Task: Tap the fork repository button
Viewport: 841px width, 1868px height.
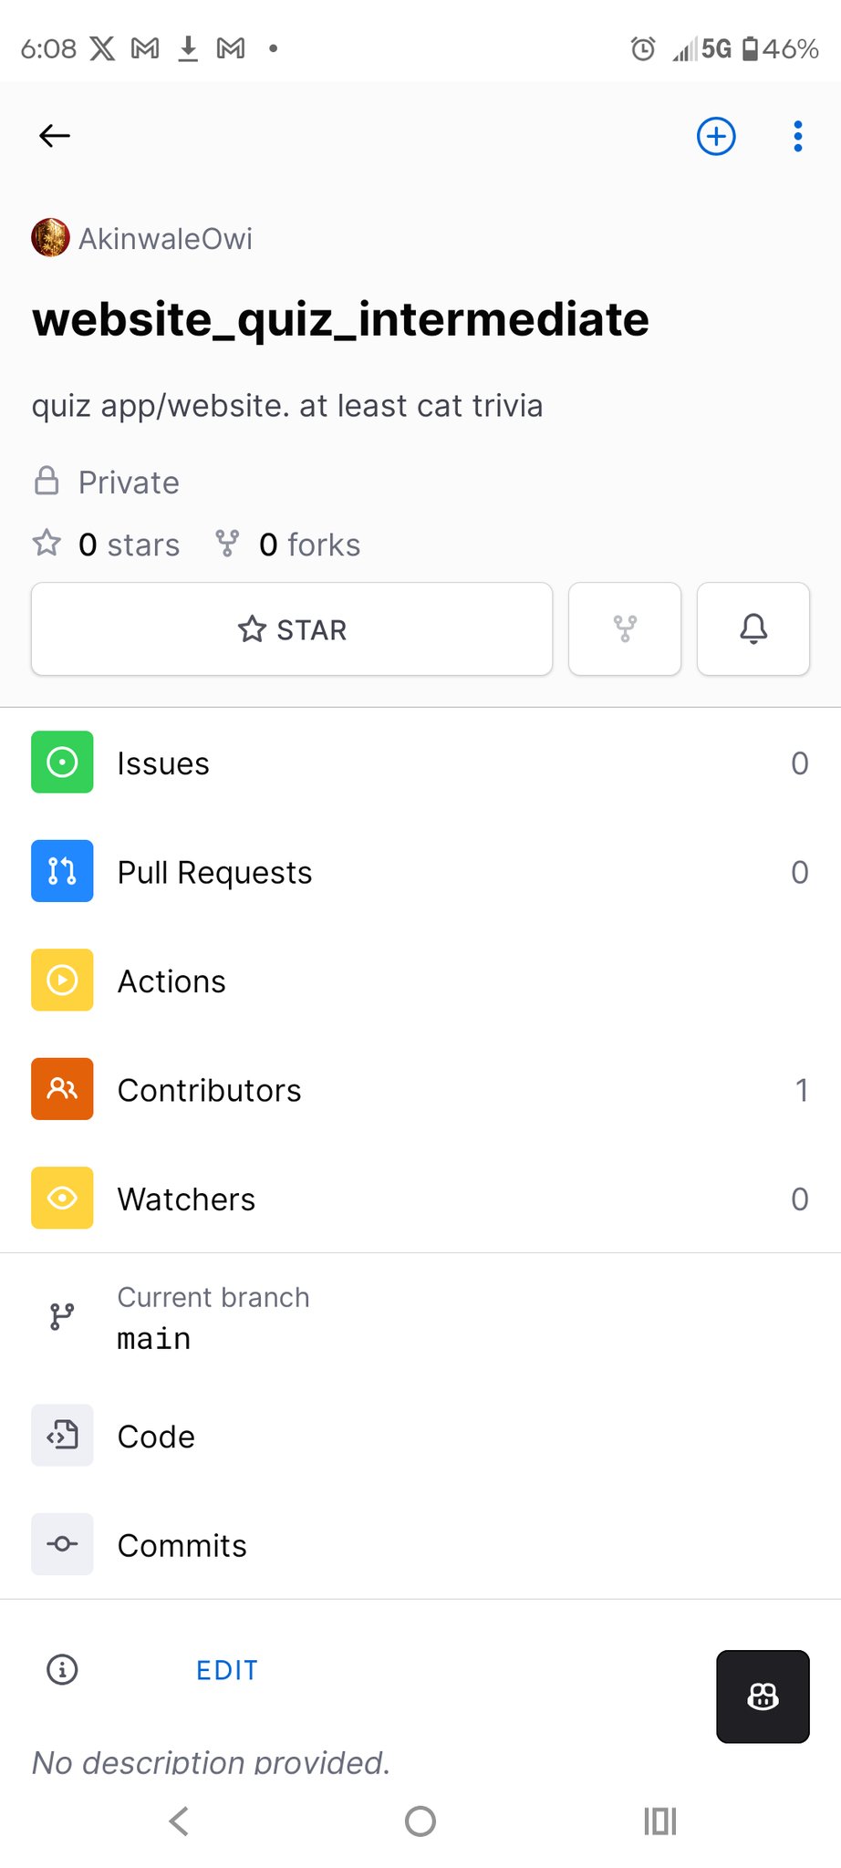Action: pyautogui.click(x=625, y=628)
